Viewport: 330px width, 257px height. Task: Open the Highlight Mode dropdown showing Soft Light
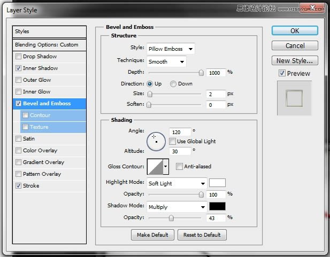[x=177, y=183]
